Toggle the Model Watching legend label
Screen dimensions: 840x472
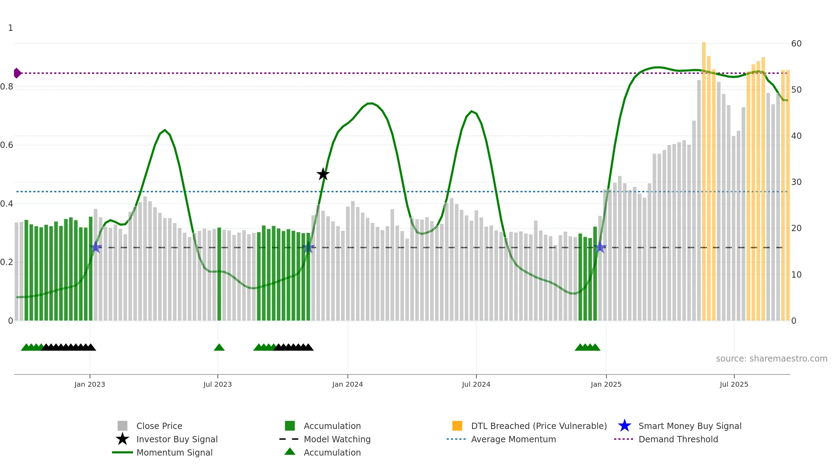337,439
